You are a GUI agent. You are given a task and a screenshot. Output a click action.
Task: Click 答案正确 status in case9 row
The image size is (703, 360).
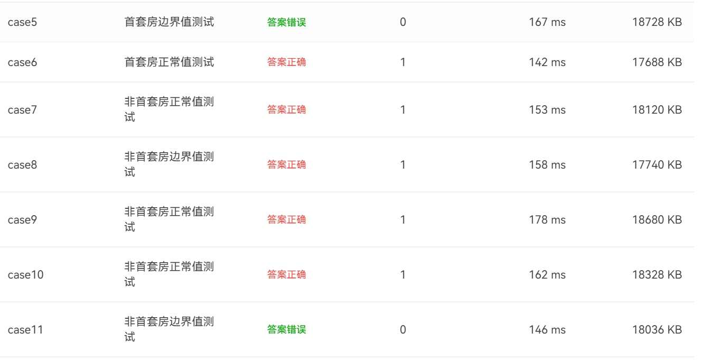(287, 220)
